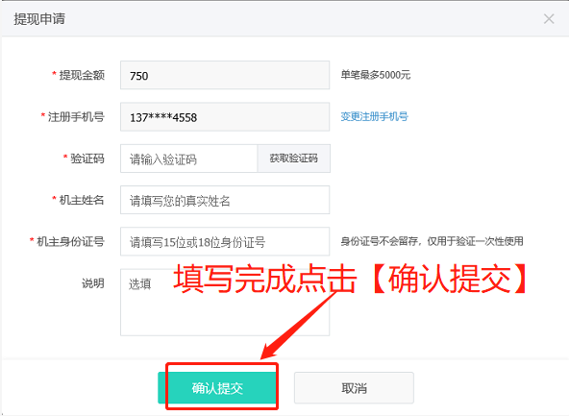
Task: Click inside the 说明 optional text area
Action: pos(225,302)
